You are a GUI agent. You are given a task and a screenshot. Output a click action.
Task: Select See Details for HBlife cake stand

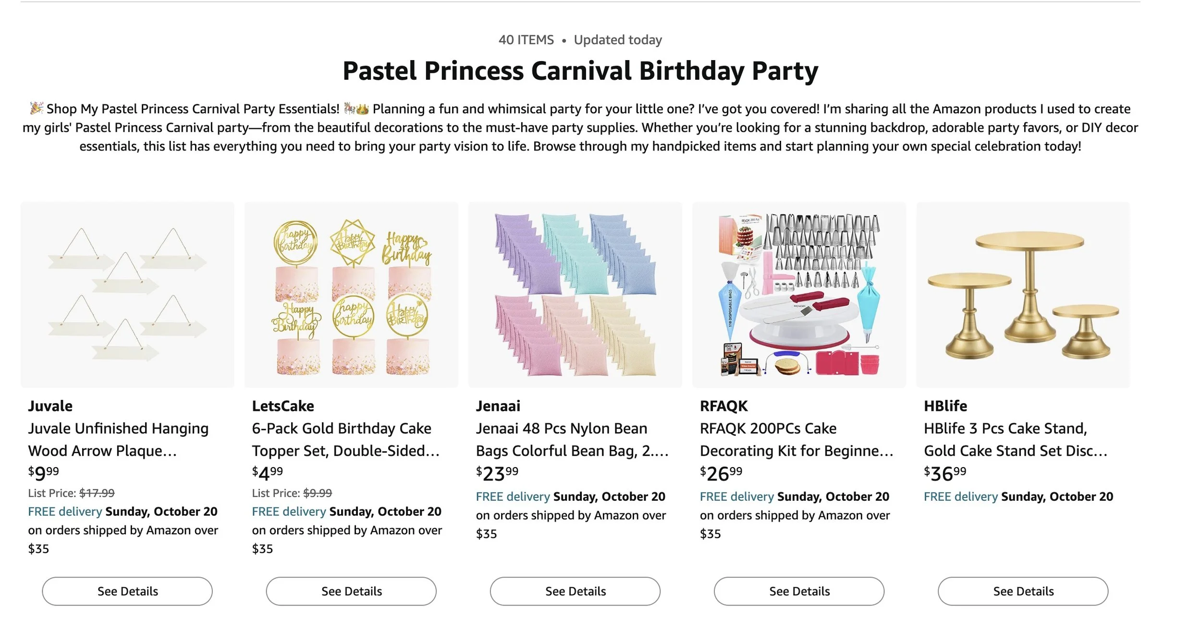[x=1023, y=591]
